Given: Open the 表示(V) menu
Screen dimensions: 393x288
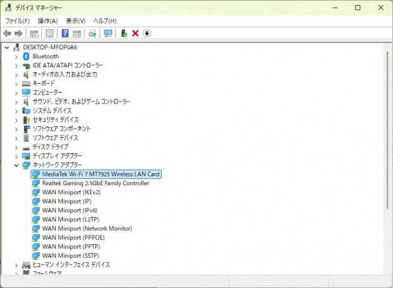Looking at the screenshot, I should click(x=75, y=21).
